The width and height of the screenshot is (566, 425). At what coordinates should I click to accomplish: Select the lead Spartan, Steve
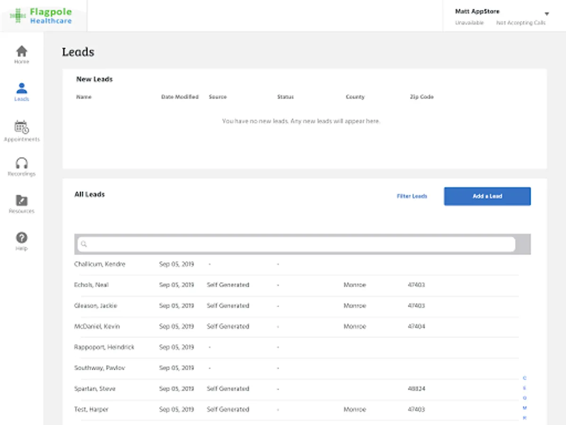(95, 389)
